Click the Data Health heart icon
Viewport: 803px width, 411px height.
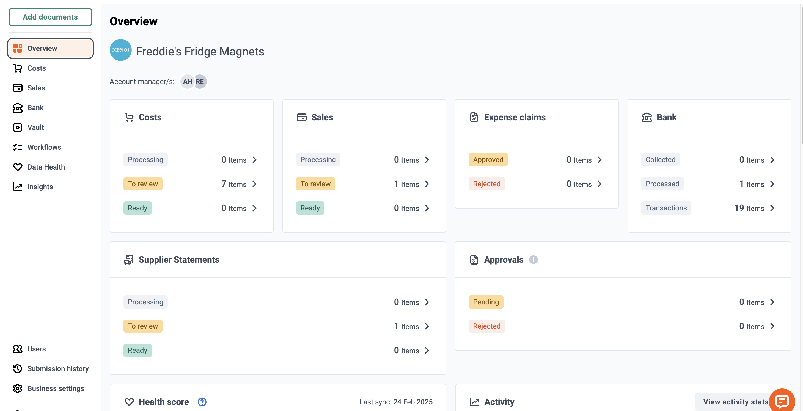click(x=17, y=167)
